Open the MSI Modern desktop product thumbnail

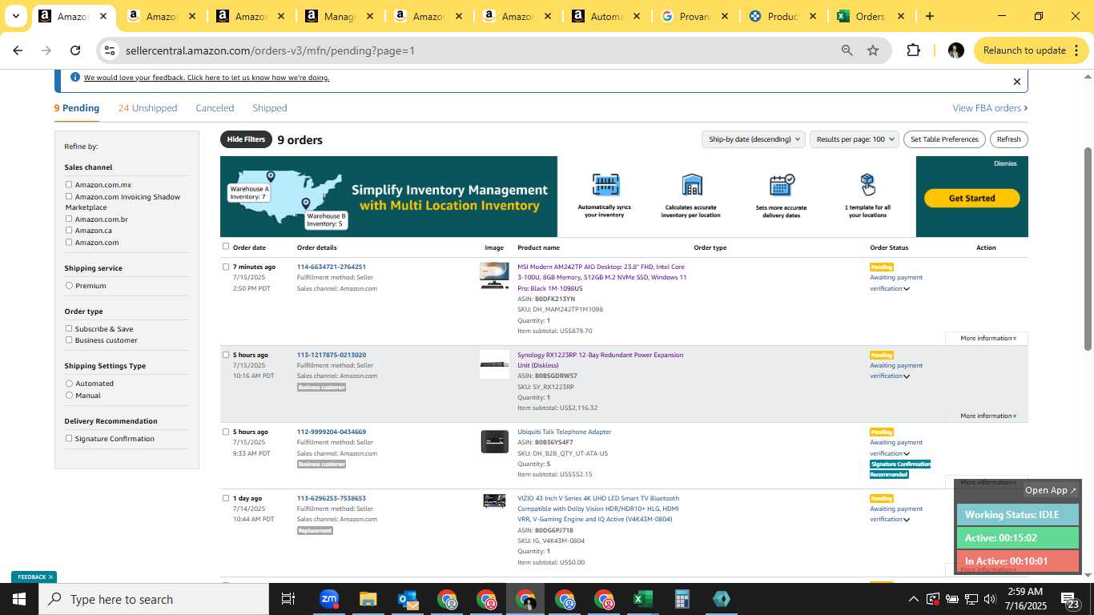[494, 275]
